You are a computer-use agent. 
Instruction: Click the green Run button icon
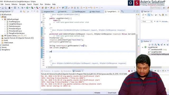[27, 8]
